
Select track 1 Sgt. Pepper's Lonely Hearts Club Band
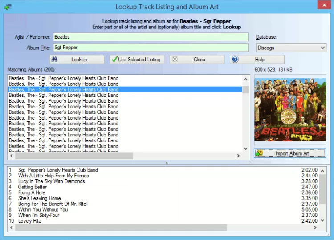(x=163, y=170)
